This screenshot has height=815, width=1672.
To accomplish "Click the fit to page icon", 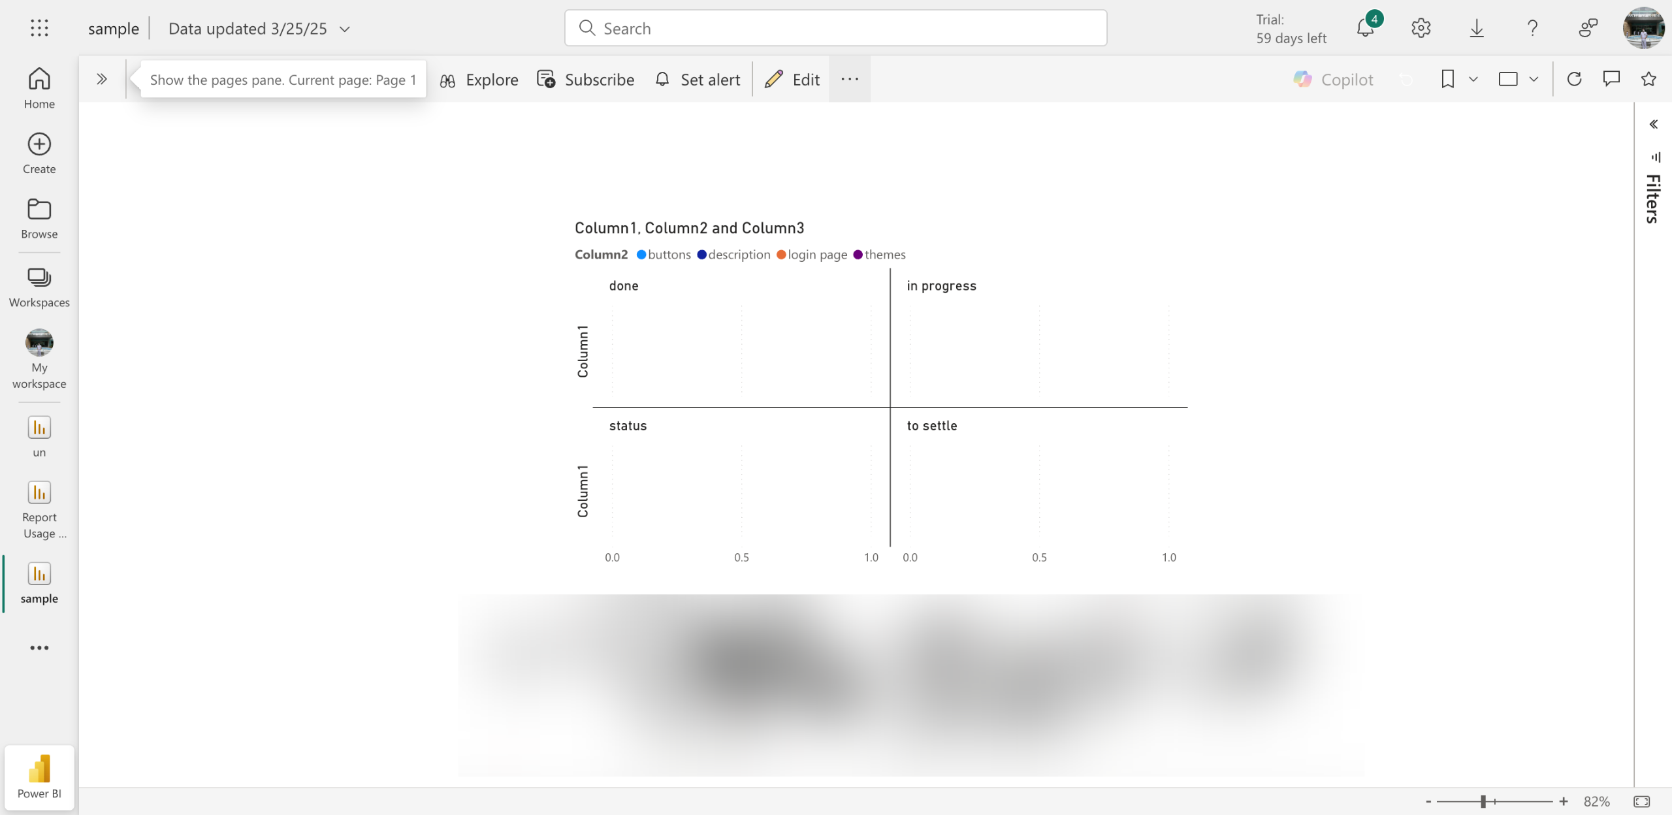I will pyautogui.click(x=1641, y=801).
